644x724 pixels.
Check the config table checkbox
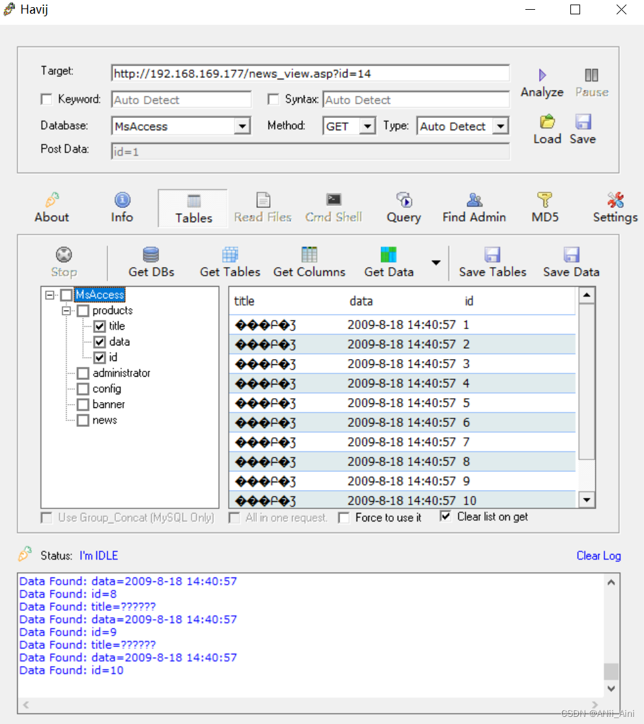[x=83, y=389]
